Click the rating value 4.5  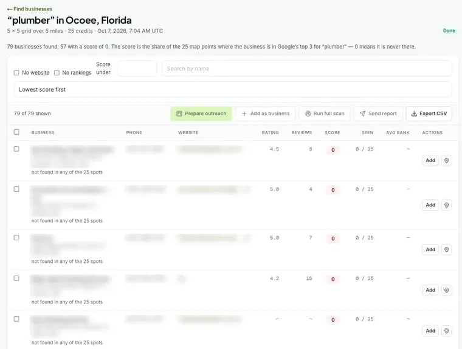pyautogui.click(x=274, y=149)
